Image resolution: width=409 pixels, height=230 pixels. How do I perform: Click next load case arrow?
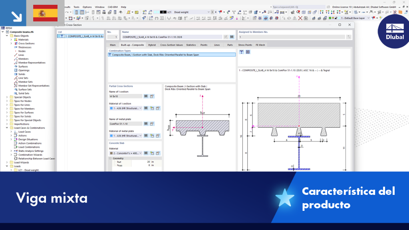pos(216,12)
